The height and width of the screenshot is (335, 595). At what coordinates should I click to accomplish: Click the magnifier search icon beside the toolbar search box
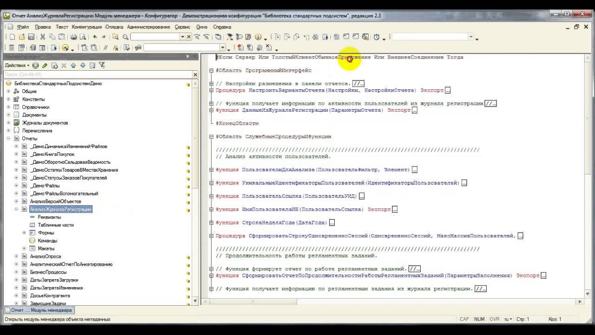point(126,37)
